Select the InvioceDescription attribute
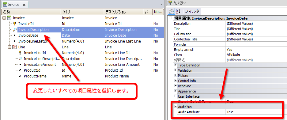287x120 pixels. click(33, 30)
